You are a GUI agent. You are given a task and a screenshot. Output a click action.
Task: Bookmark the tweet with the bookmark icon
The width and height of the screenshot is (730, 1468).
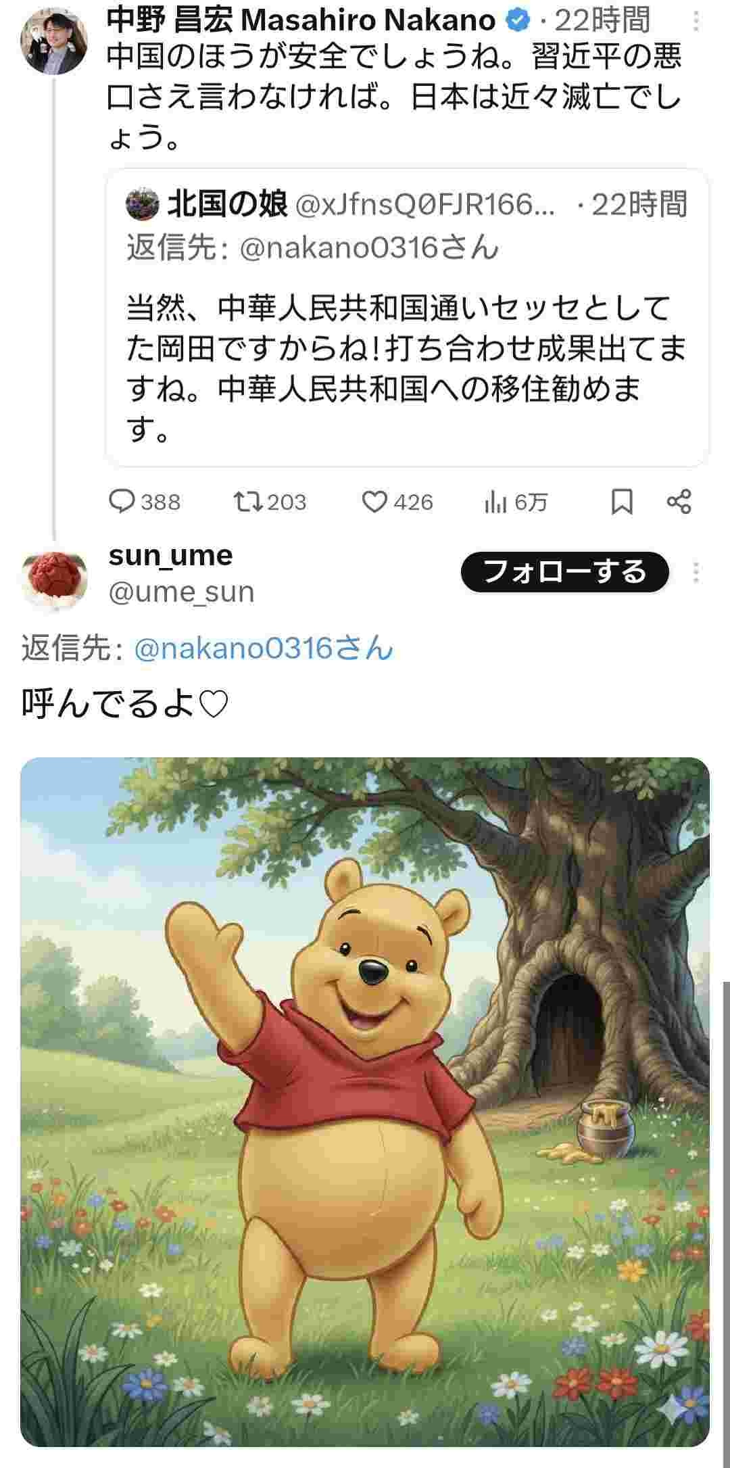click(x=622, y=502)
